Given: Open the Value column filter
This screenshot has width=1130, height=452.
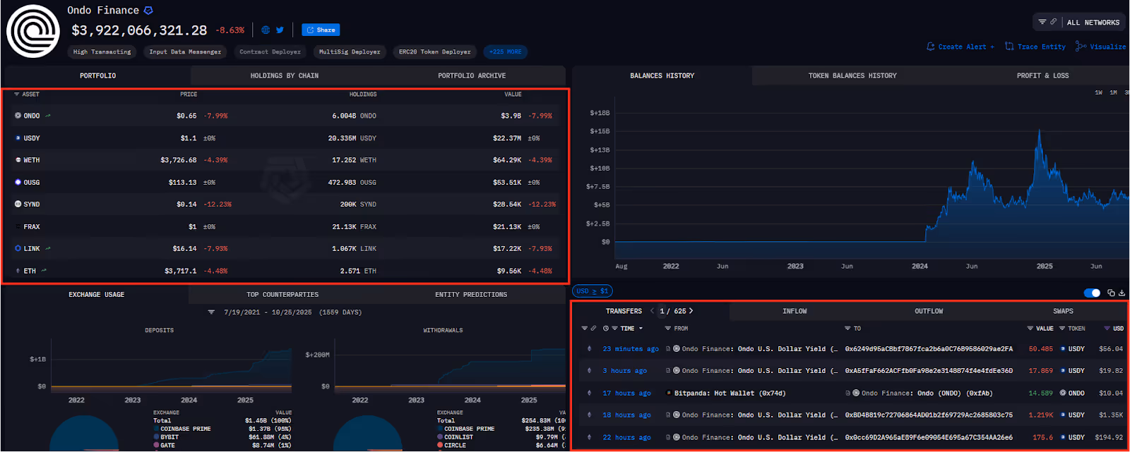Looking at the screenshot, I should [x=1030, y=329].
